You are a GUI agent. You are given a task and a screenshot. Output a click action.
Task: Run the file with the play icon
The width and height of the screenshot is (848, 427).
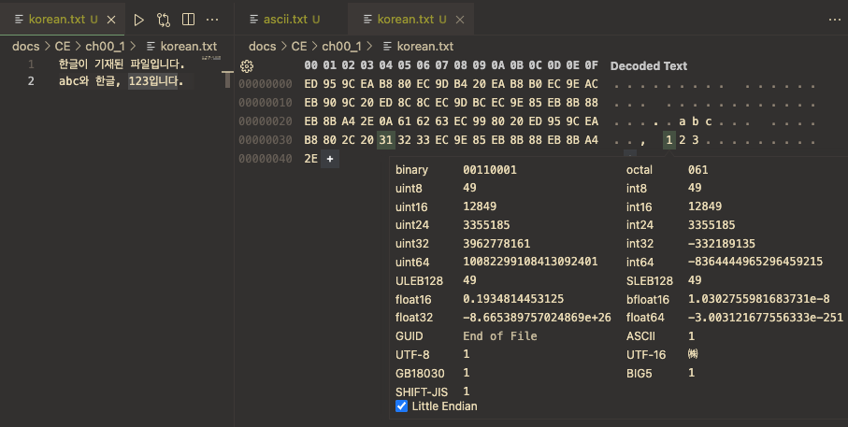[139, 20]
